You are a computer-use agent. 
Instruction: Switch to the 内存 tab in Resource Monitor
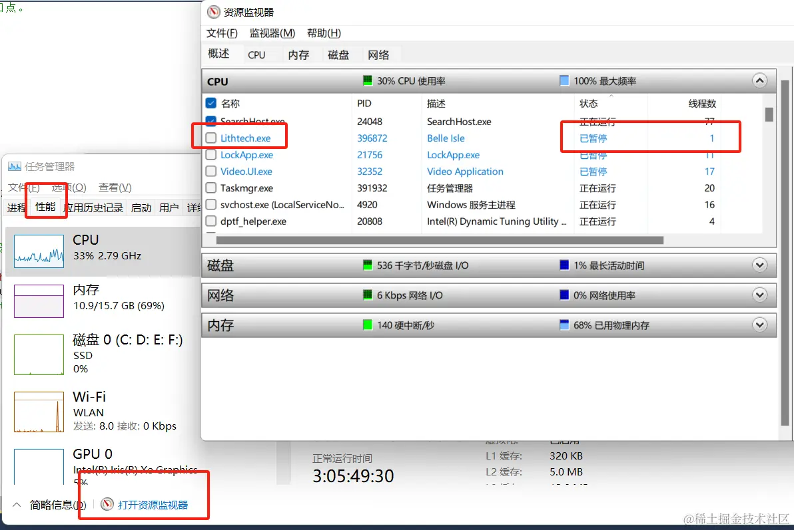(x=299, y=55)
